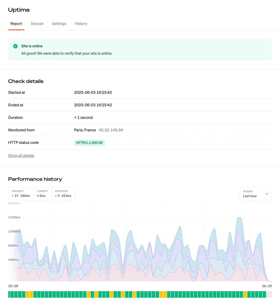This screenshot has width=280, height=306.
Task: Go to the History tab
Action: pyautogui.click(x=81, y=24)
